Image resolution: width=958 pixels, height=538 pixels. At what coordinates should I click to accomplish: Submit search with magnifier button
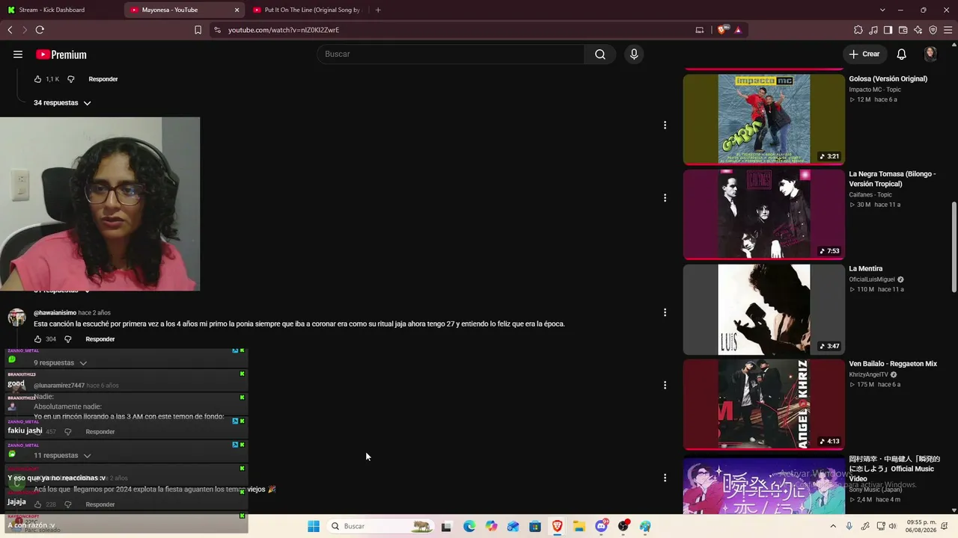pyautogui.click(x=600, y=54)
